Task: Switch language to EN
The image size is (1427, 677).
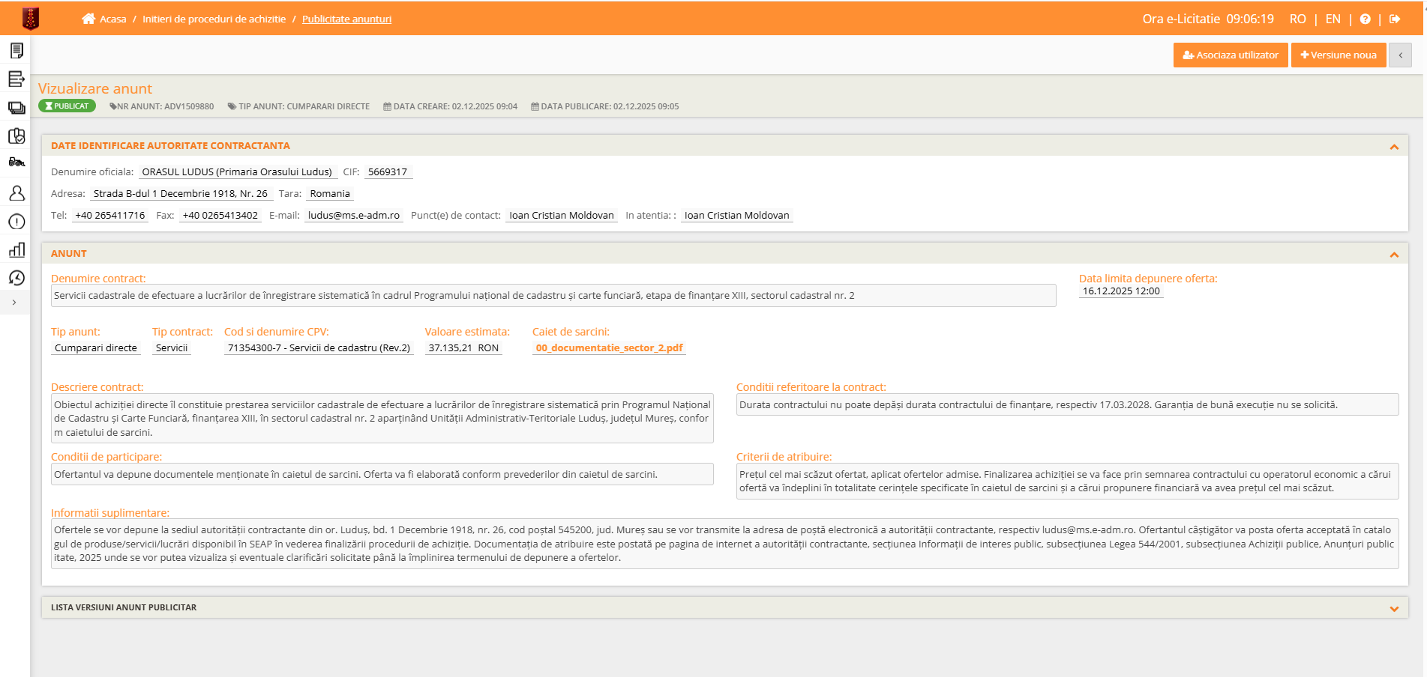Action: (1333, 19)
